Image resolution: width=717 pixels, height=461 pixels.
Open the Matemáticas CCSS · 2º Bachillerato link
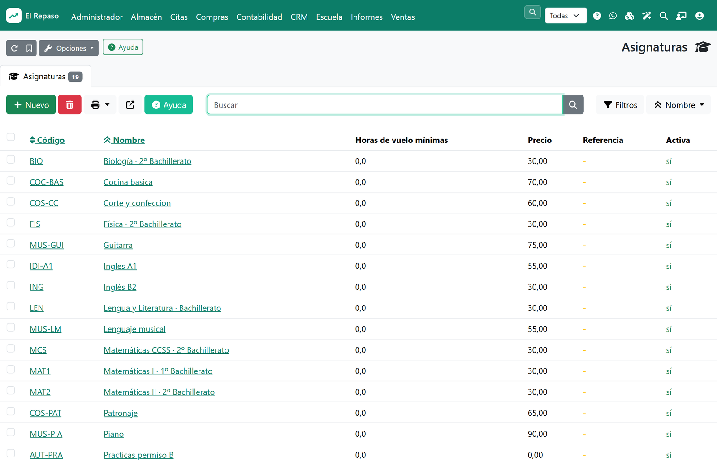click(x=166, y=350)
